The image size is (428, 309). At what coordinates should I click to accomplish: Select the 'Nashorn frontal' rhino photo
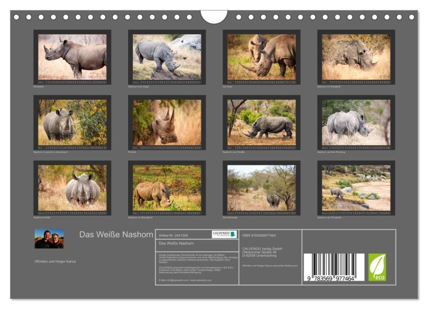[x=72, y=188]
